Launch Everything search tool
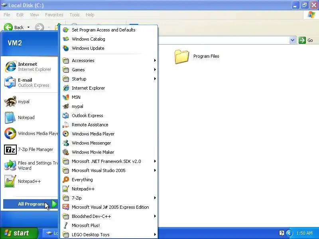319x239 pixels. point(108,180)
